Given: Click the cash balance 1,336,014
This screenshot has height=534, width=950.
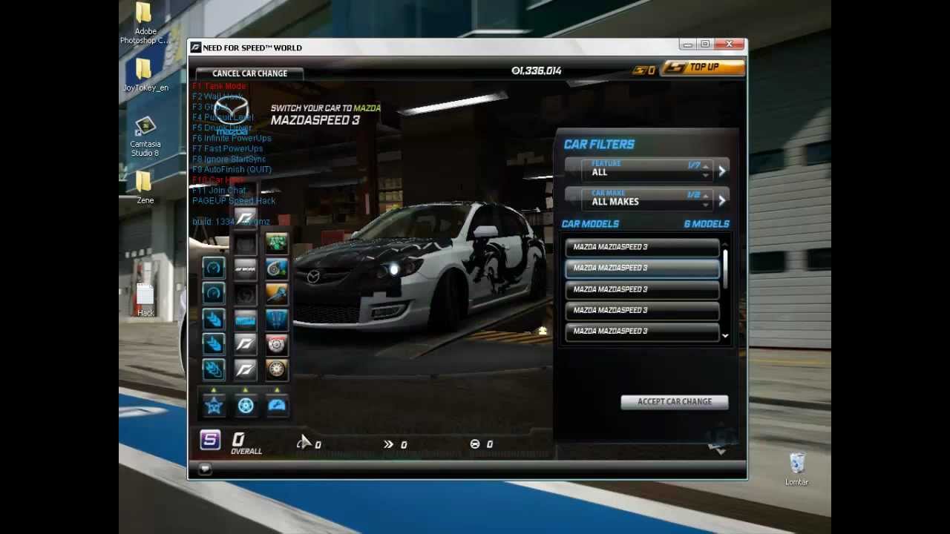Looking at the screenshot, I should (x=536, y=70).
